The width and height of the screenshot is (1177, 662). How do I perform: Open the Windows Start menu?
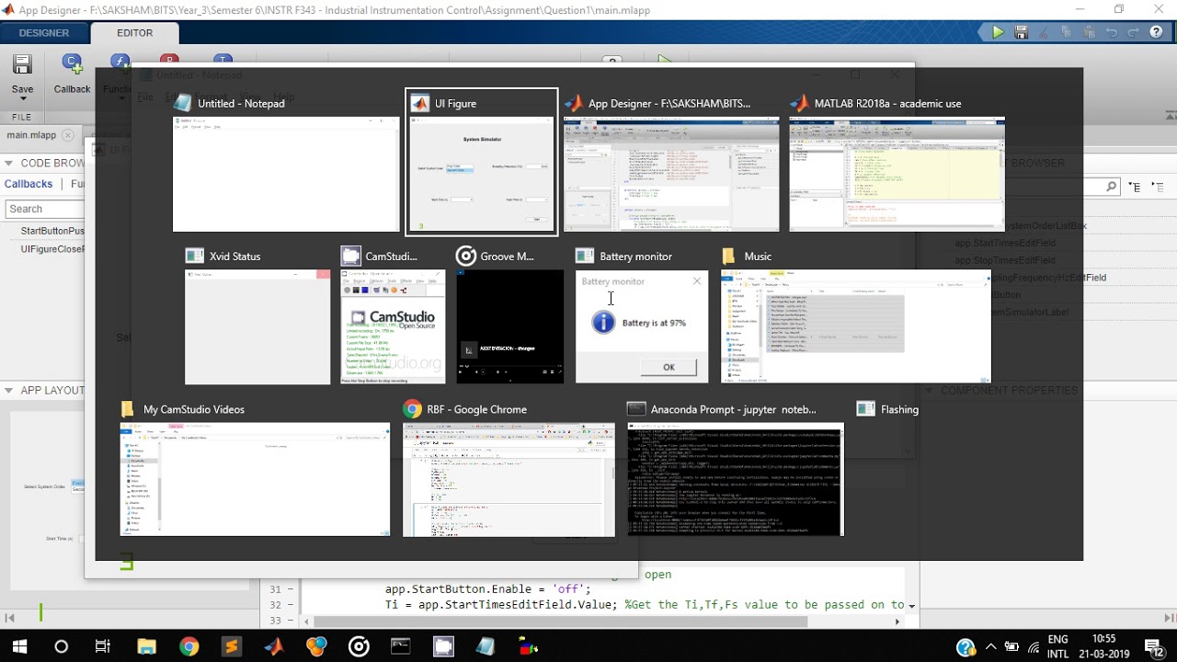click(x=19, y=646)
